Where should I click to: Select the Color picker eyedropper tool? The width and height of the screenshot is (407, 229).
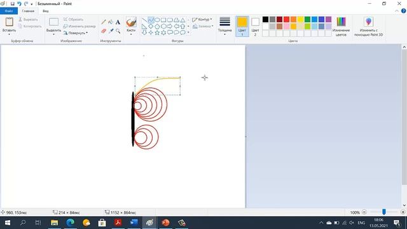111,31
